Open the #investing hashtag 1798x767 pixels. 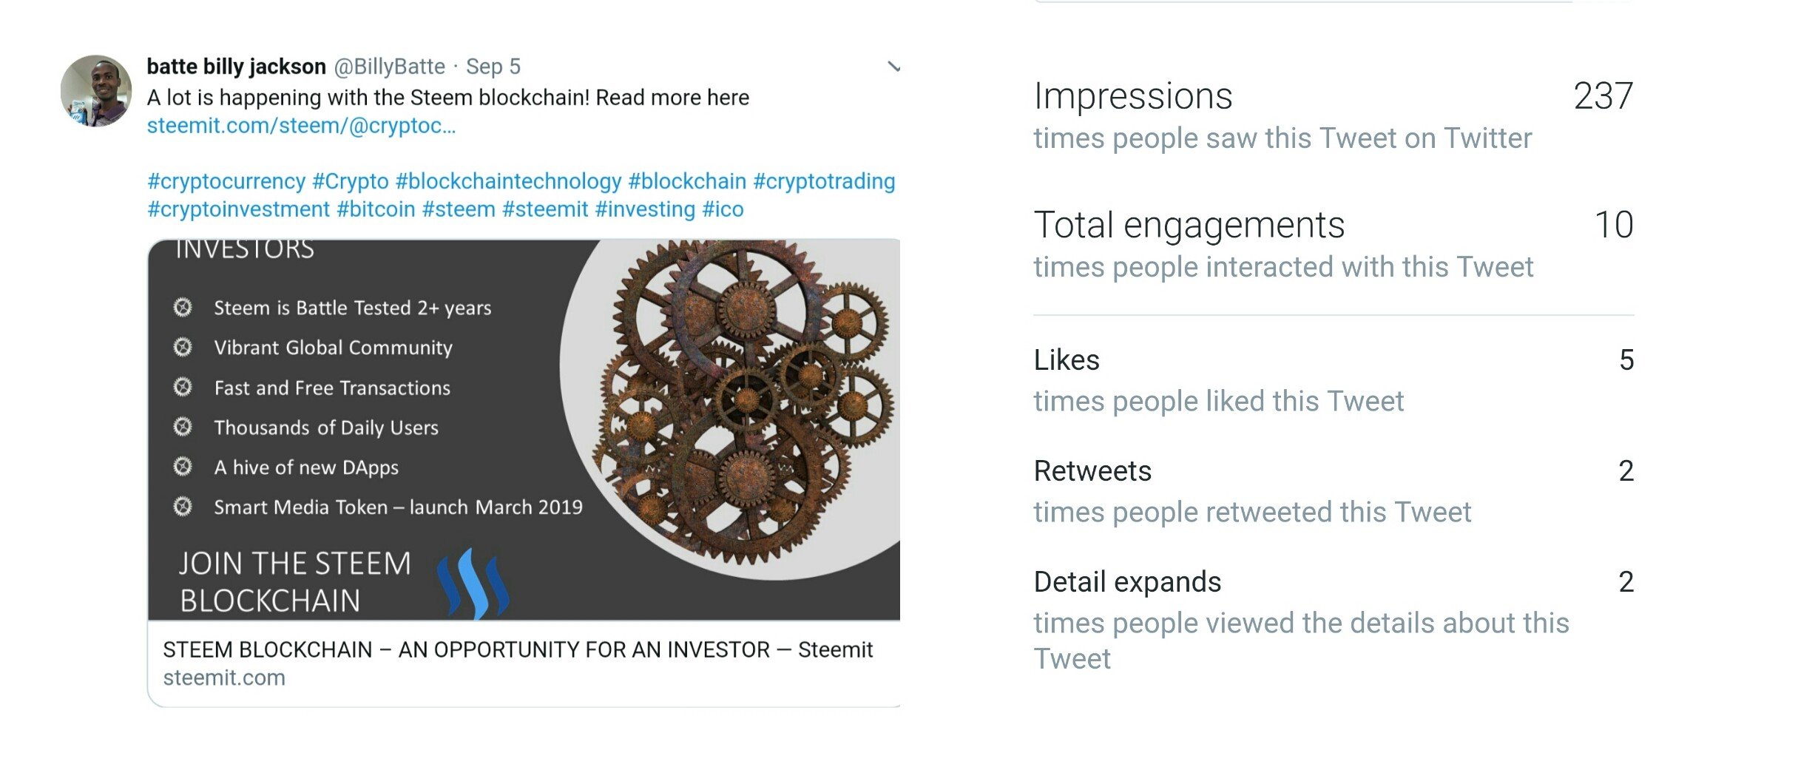click(x=646, y=209)
